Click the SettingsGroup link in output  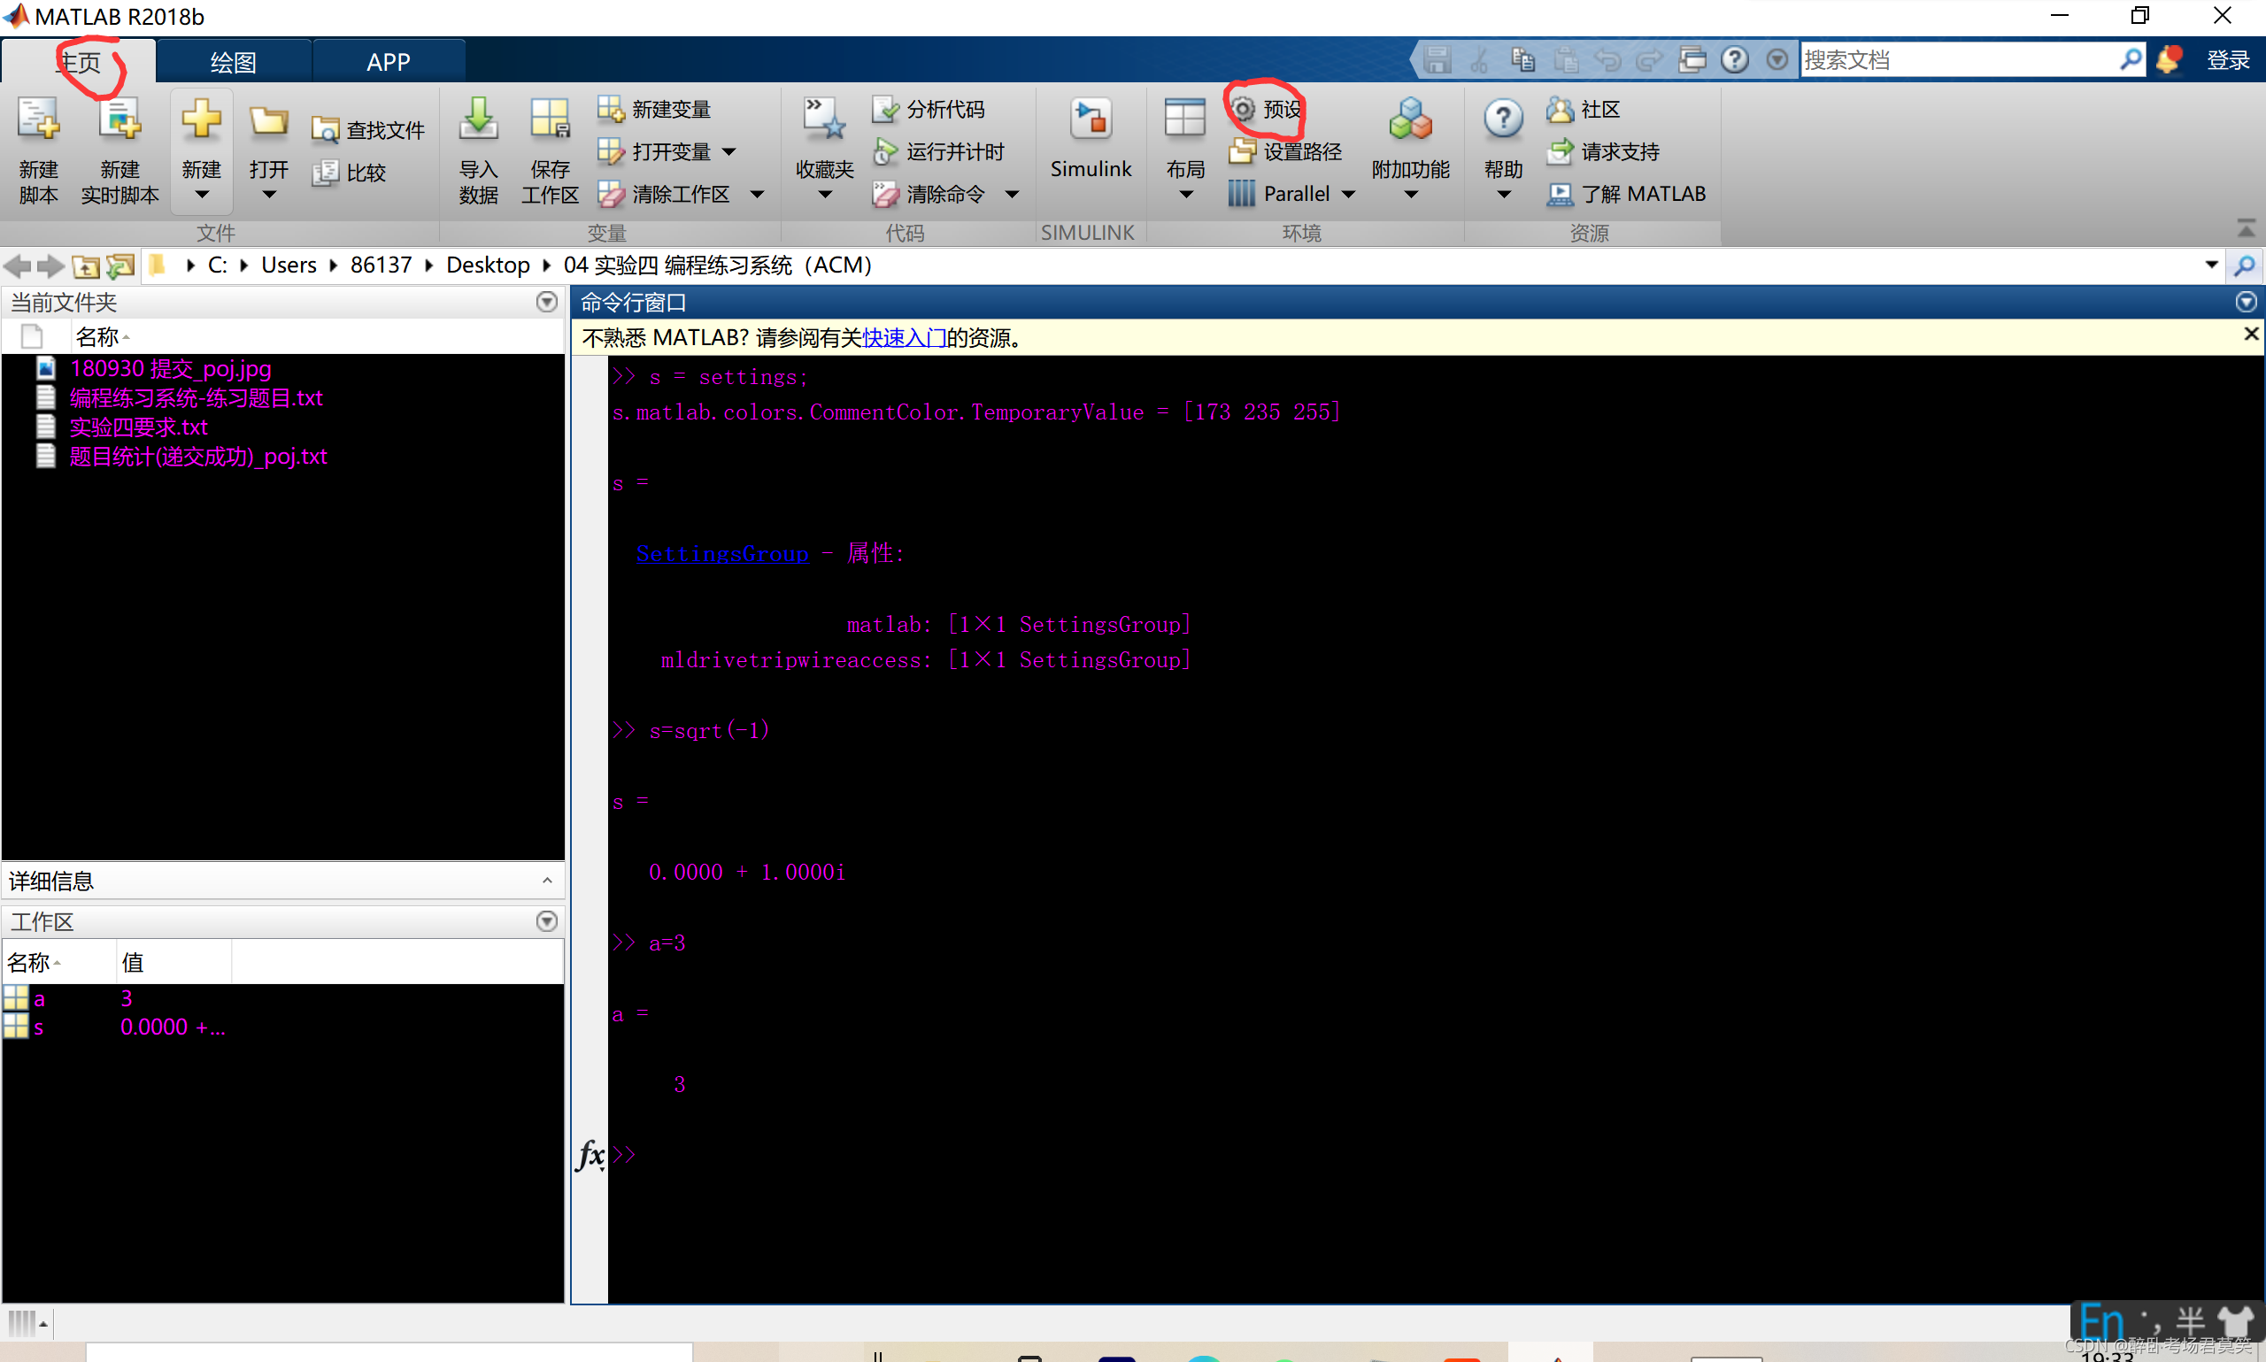point(721,554)
